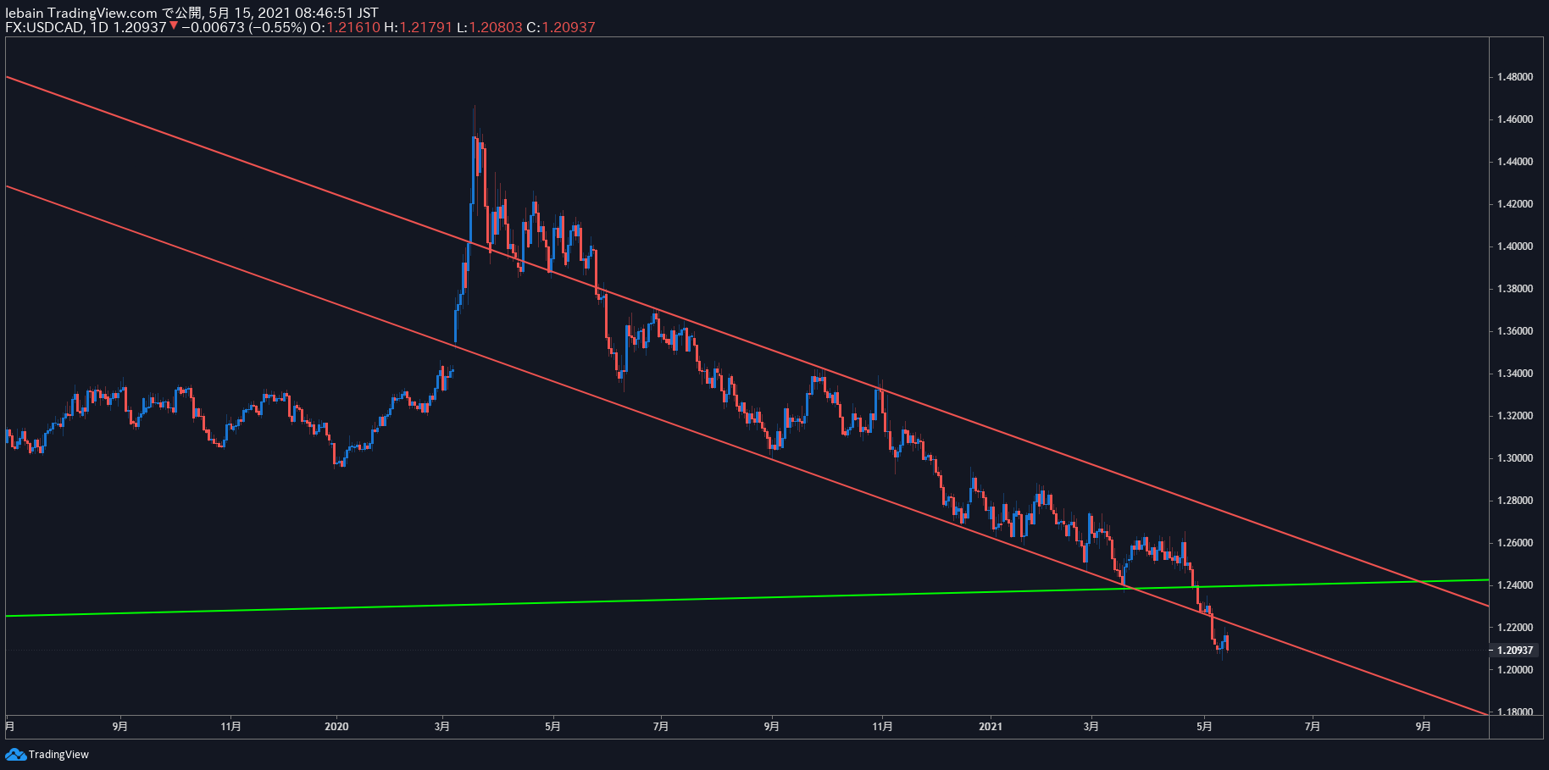Click the change text −0.00673 (−0.55%)
The image size is (1549, 770).
pyautogui.click(x=244, y=27)
